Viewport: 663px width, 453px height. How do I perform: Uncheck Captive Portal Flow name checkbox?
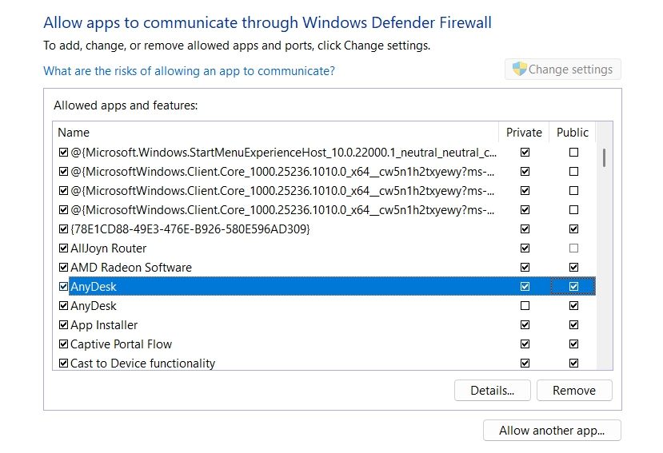pyautogui.click(x=63, y=344)
